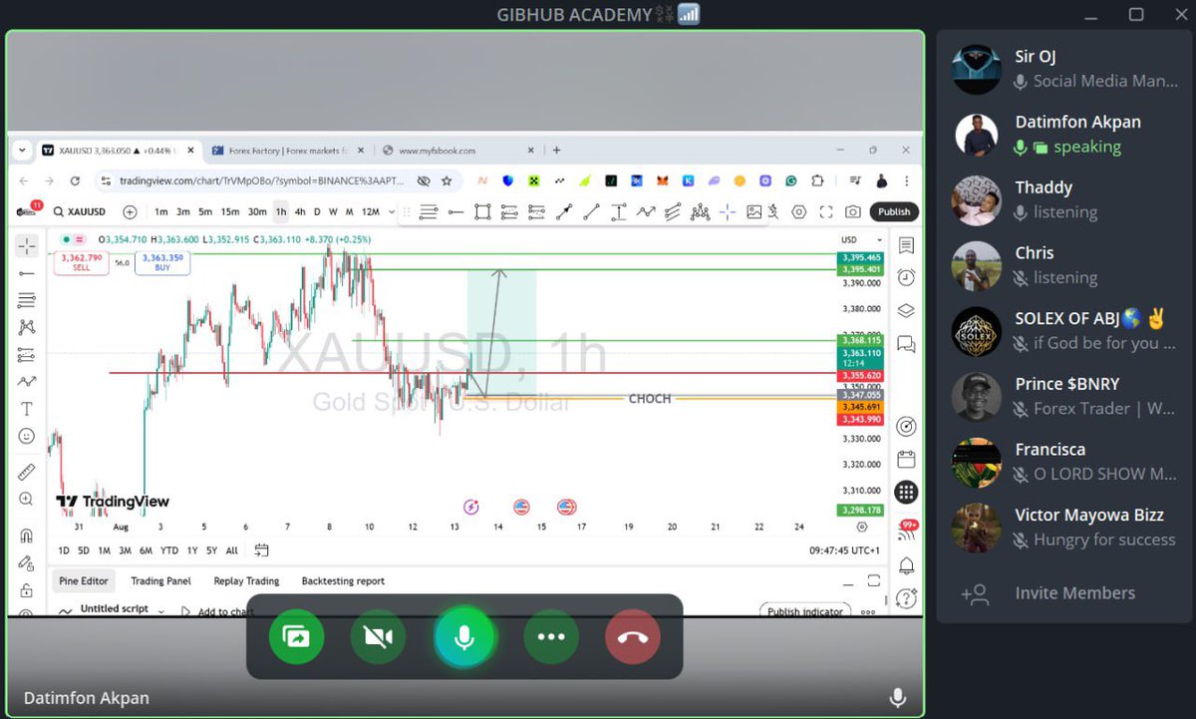Select the 5m timeframe
This screenshot has height=719, width=1196.
coord(204,211)
